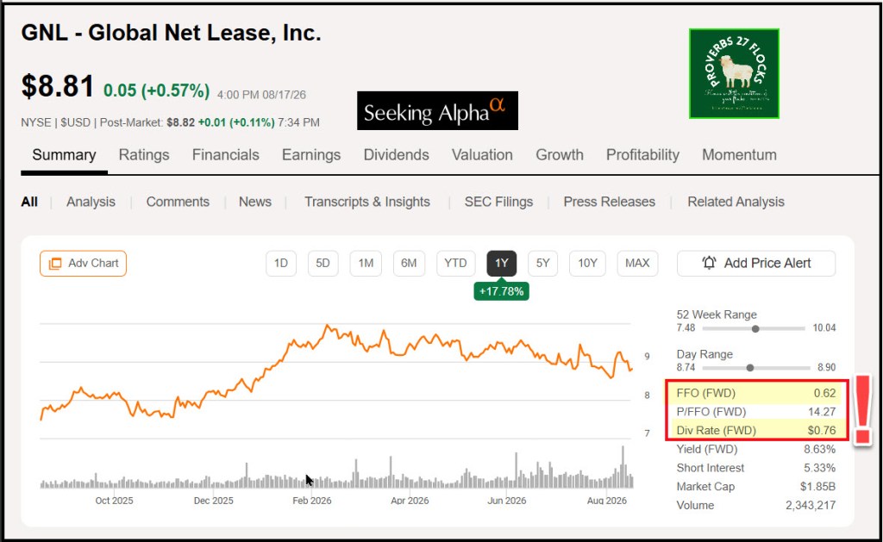This screenshot has width=883, height=542.
Task: Click the Seeking Alpha logo
Action: [437, 111]
